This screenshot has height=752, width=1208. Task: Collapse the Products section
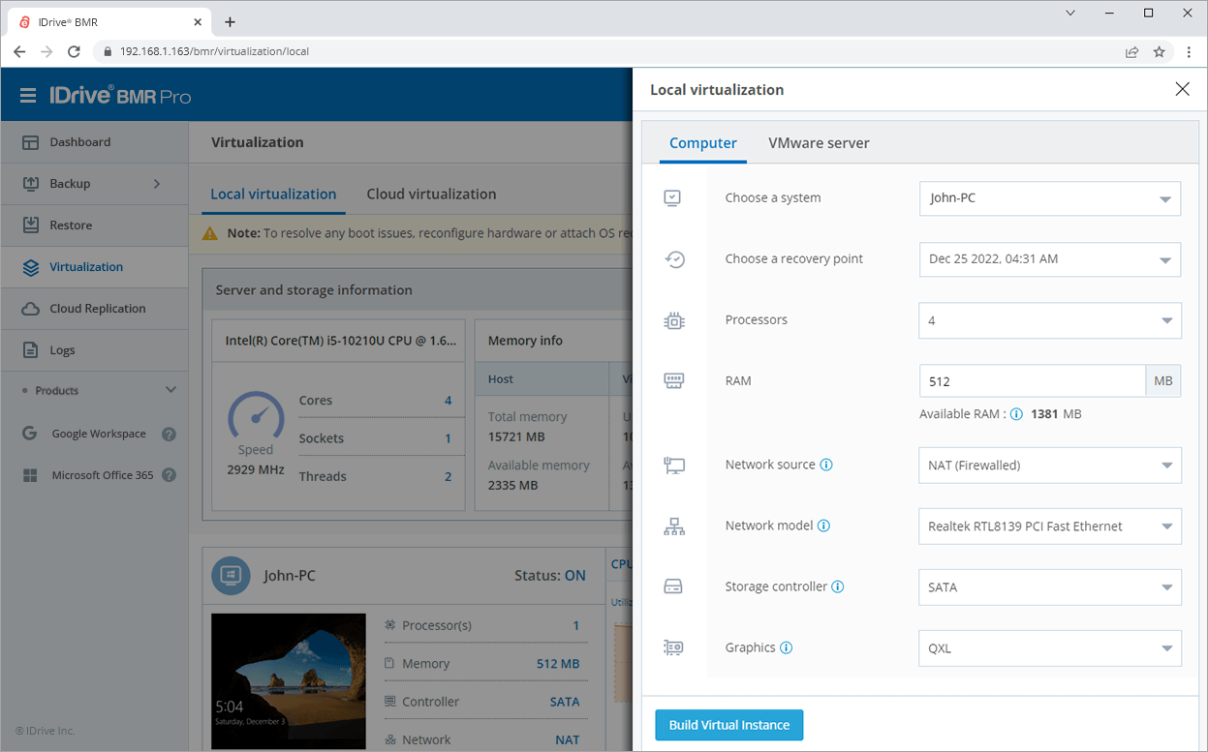click(170, 390)
